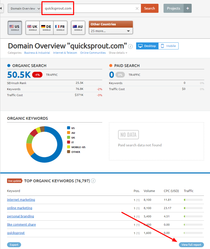The width and height of the screenshot is (210, 249).
Task: Click the Traffic column header in keywords table
Action: pos(189,191)
